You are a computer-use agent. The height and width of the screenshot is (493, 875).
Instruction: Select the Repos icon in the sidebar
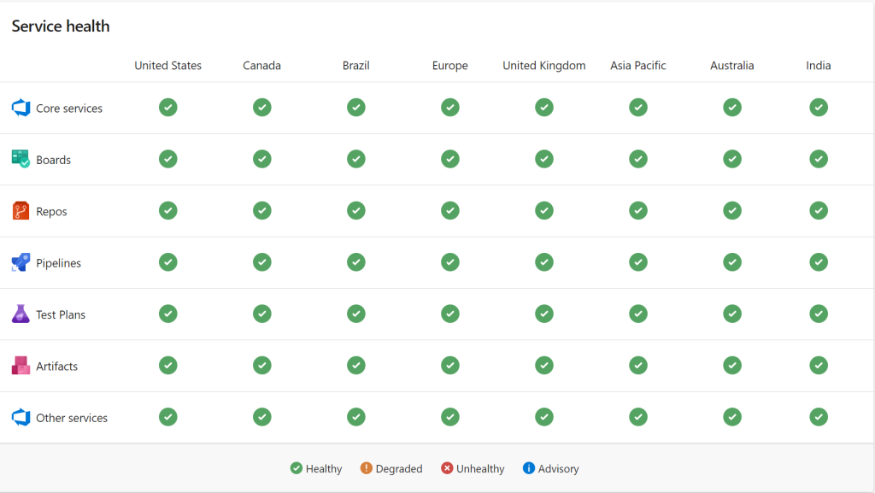pyautogui.click(x=20, y=210)
